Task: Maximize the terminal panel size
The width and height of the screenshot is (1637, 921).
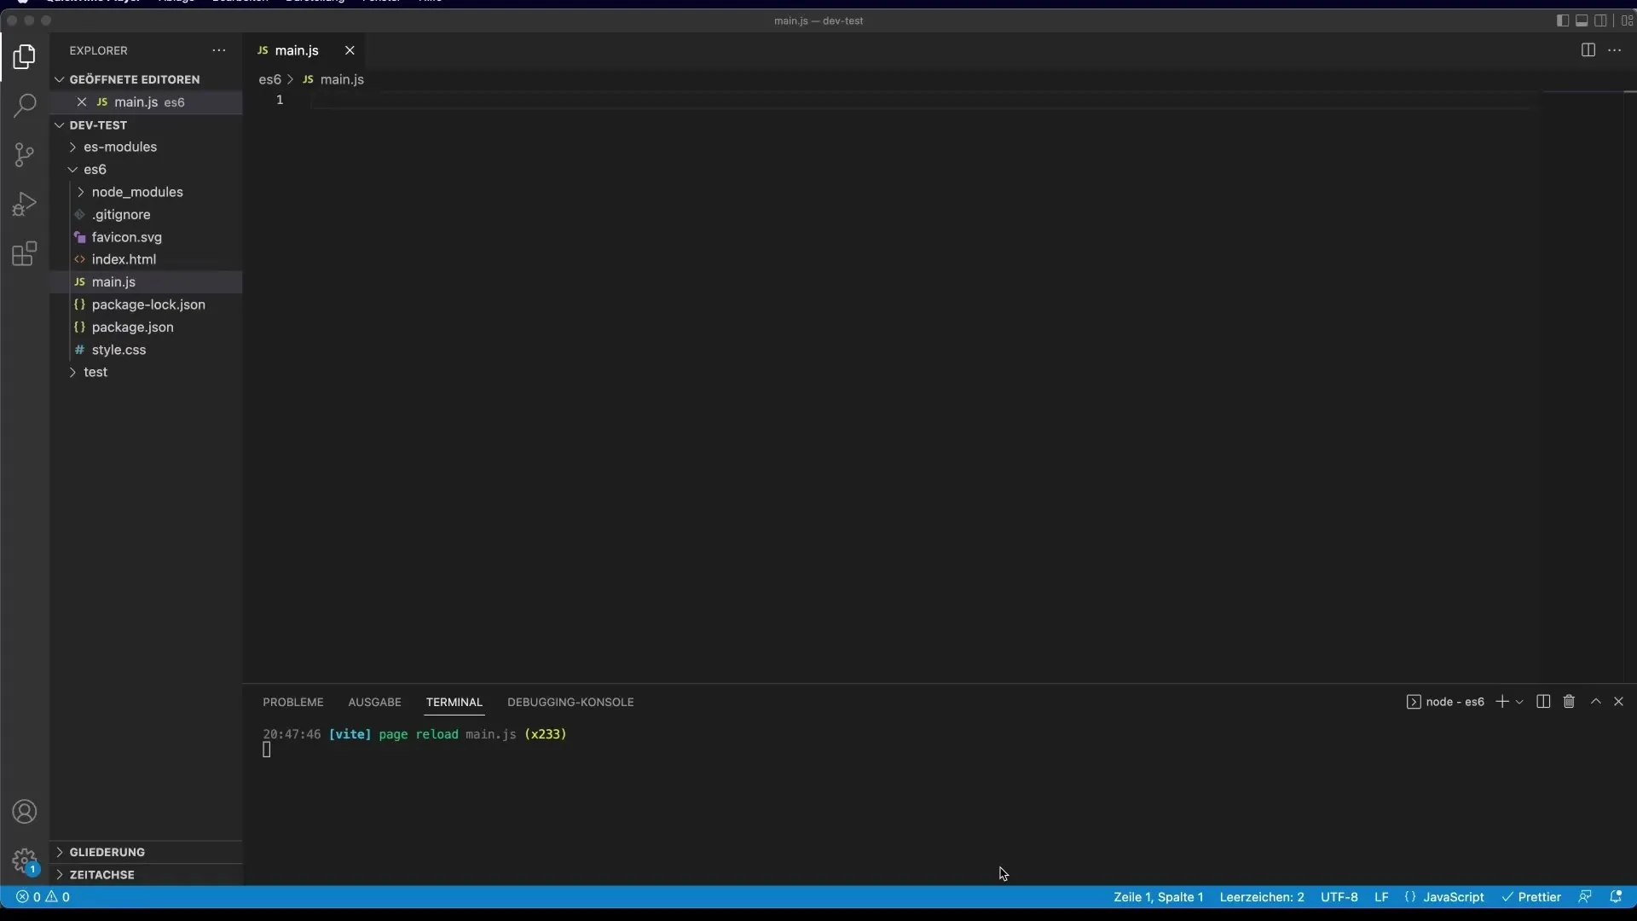Action: point(1596,702)
